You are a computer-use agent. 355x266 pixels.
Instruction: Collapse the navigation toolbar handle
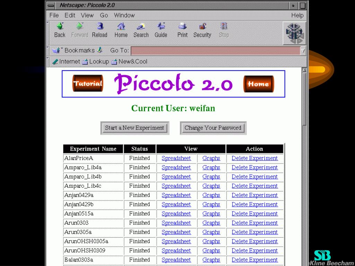click(48, 33)
